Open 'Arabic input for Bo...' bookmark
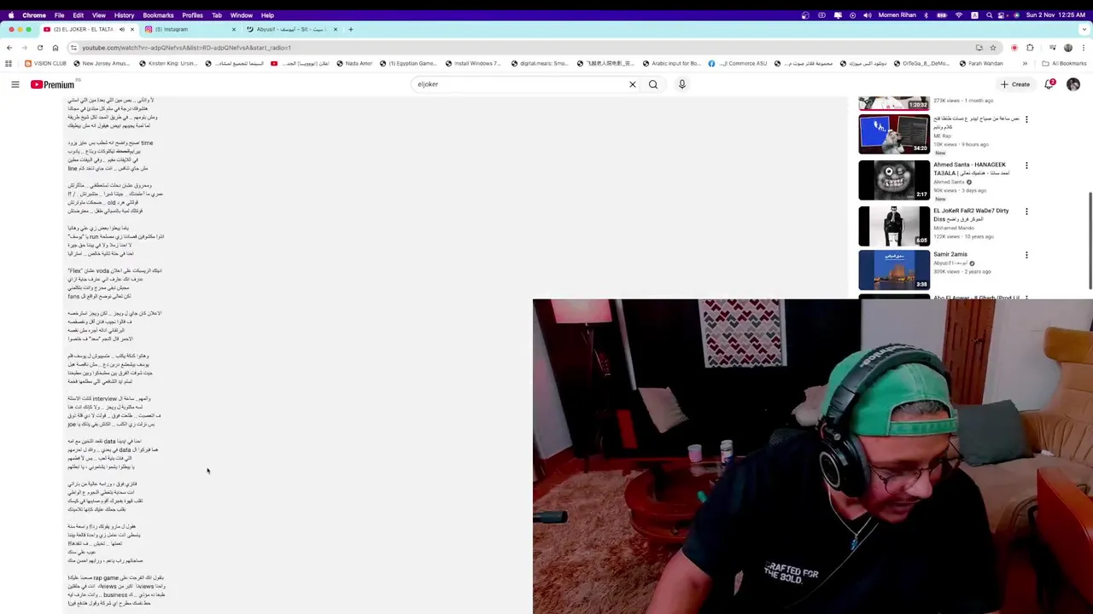Screen dimensions: 1093x614 tap(671, 63)
